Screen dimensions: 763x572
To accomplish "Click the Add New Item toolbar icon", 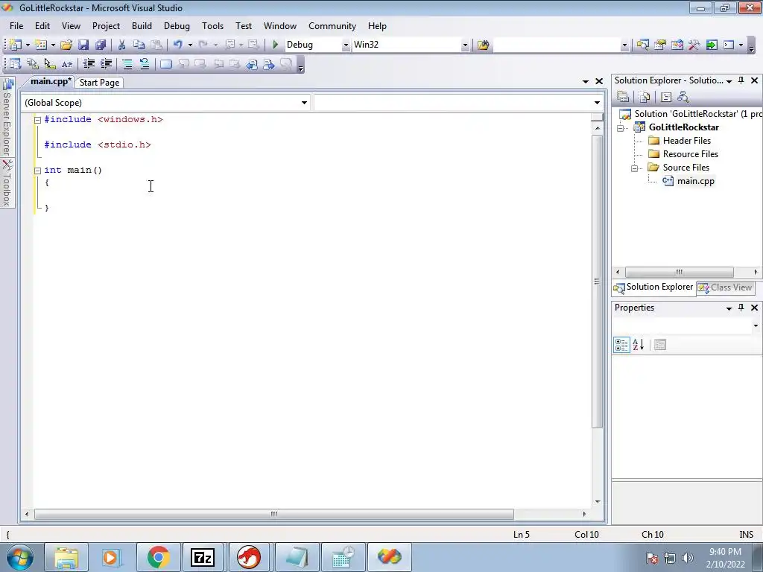I will pyautogui.click(x=41, y=45).
